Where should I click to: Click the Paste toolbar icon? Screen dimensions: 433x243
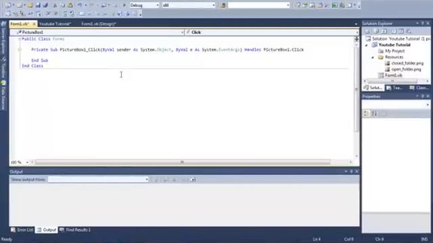(70, 5)
